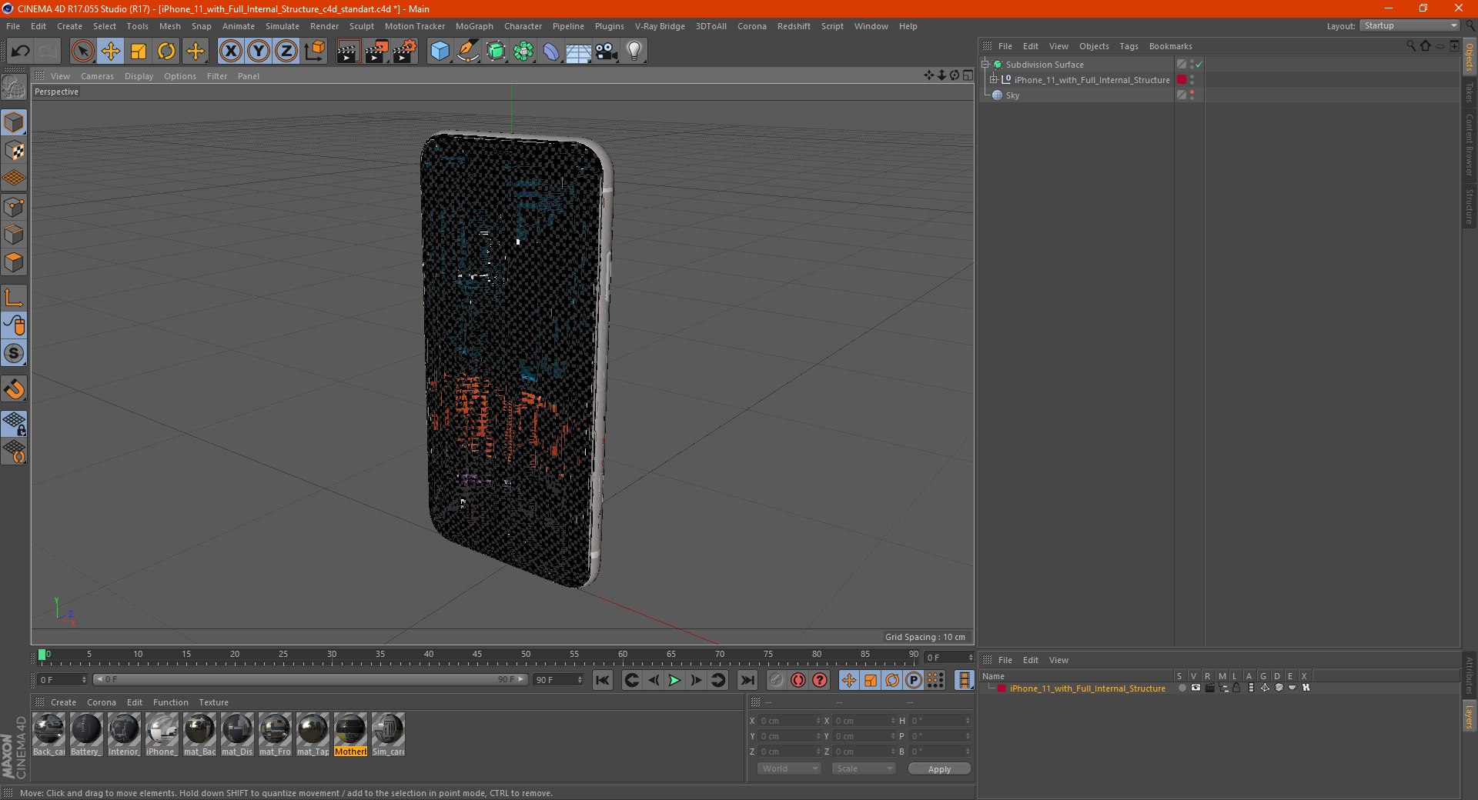The width and height of the screenshot is (1478, 800).
Task: Select the Battery material thumbnail
Action: [x=86, y=735]
